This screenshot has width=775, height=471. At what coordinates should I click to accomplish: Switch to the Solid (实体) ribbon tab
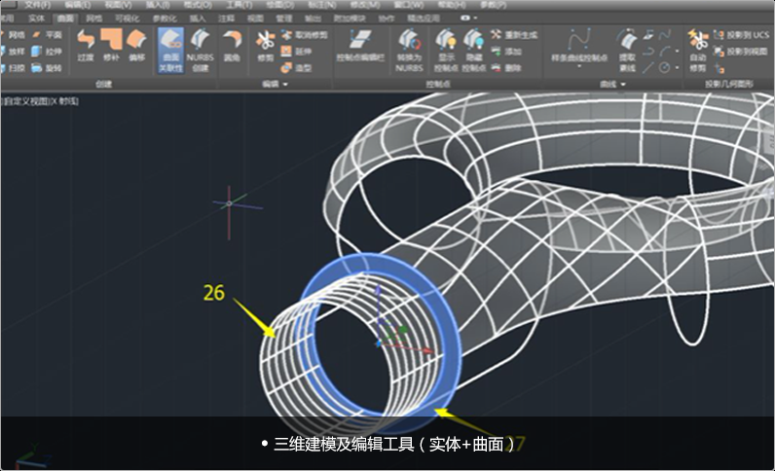tap(36, 18)
